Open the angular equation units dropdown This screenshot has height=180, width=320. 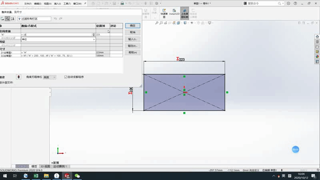click(50, 77)
